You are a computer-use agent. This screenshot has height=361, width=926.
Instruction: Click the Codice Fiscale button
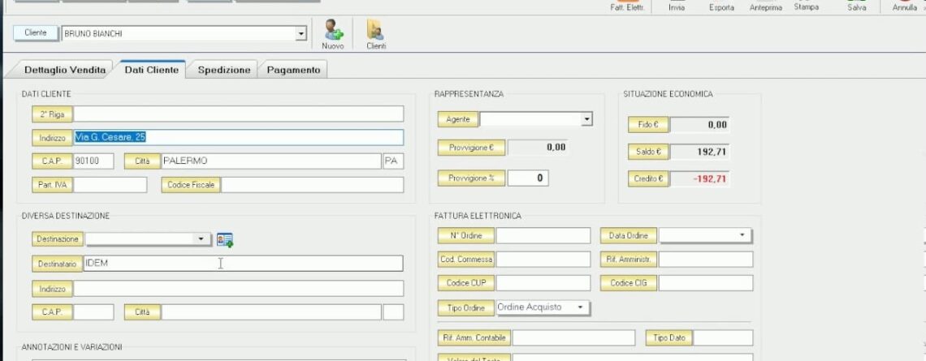(x=191, y=185)
